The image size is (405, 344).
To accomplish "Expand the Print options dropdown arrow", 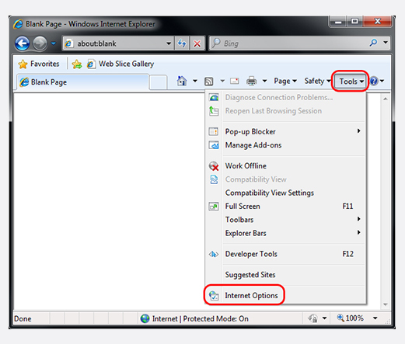I will (264, 81).
